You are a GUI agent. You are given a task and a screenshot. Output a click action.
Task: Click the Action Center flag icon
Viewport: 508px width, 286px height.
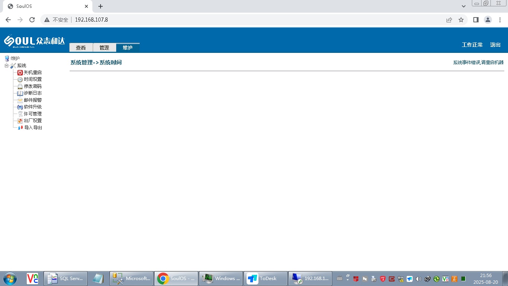coord(365,279)
